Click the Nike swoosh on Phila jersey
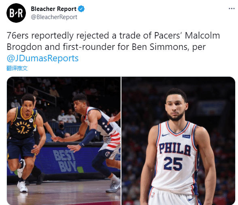This screenshot has height=205, width=238. pos(165,135)
